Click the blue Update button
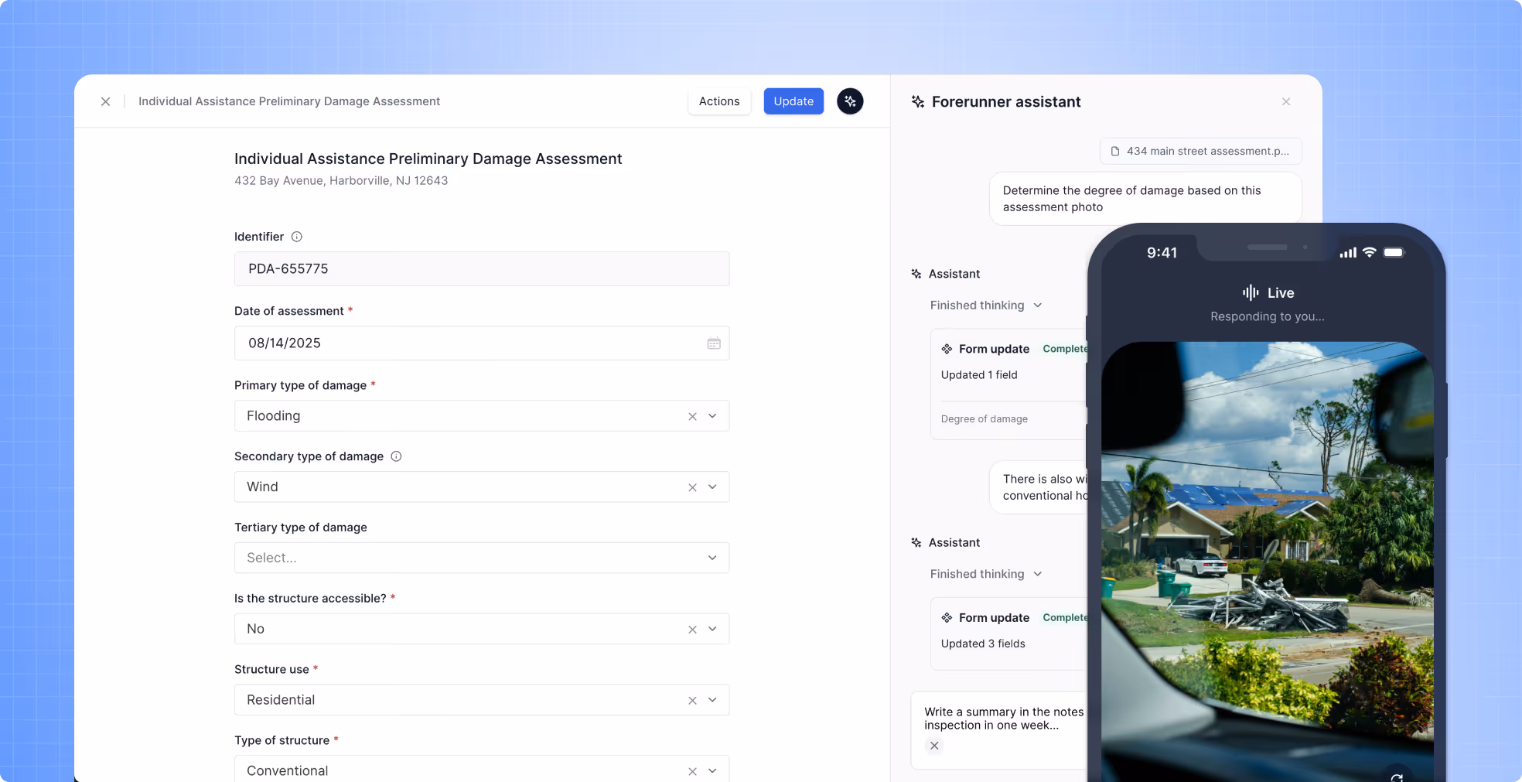 click(x=793, y=101)
